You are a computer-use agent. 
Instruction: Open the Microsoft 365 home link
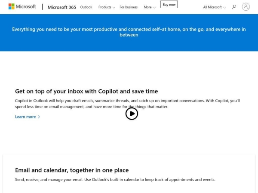click(x=61, y=7)
